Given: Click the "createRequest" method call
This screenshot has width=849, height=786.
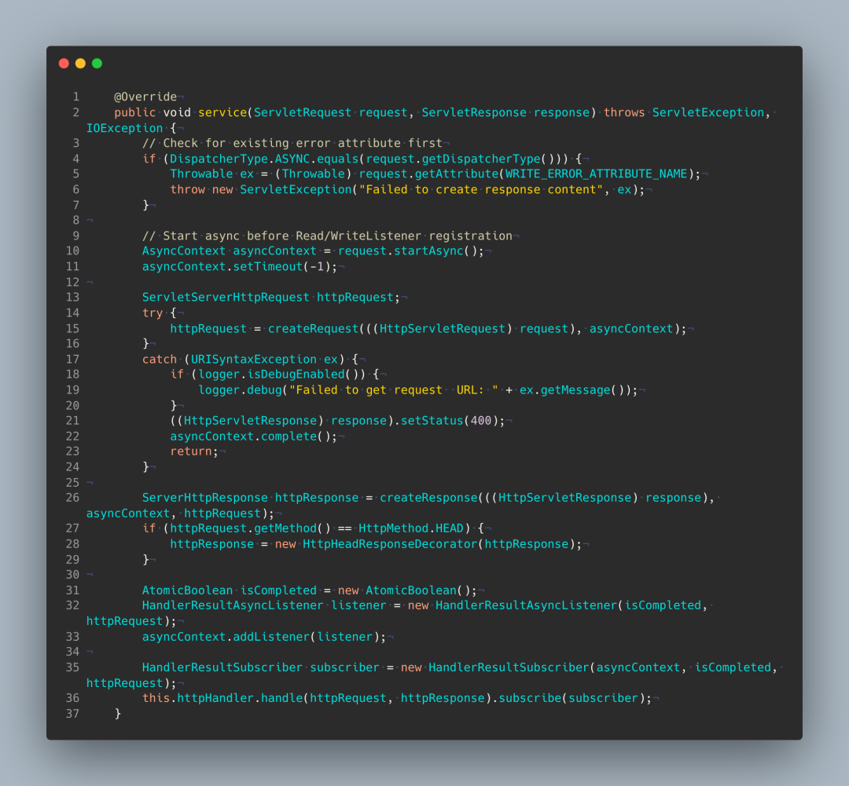Looking at the screenshot, I should [x=313, y=329].
